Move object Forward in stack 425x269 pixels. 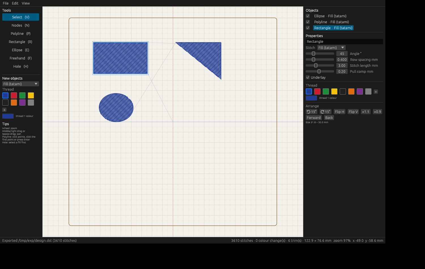point(314,118)
